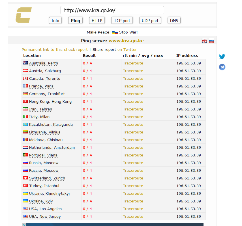Open Traceroute for Italy, Milan

pos(133,117)
